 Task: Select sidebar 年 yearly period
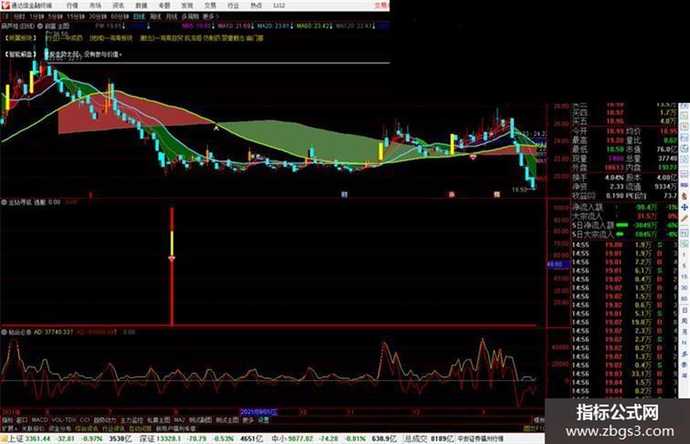point(684,375)
